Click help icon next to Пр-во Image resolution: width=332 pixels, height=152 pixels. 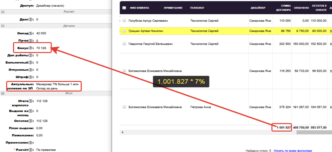31,41
